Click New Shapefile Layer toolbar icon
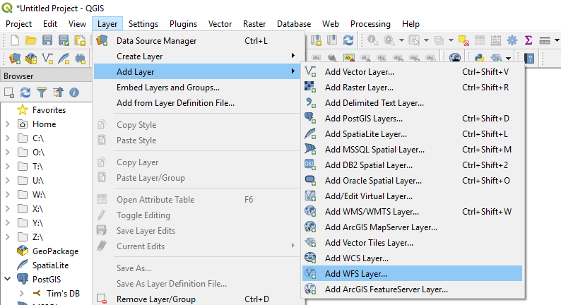 [x=47, y=58]
